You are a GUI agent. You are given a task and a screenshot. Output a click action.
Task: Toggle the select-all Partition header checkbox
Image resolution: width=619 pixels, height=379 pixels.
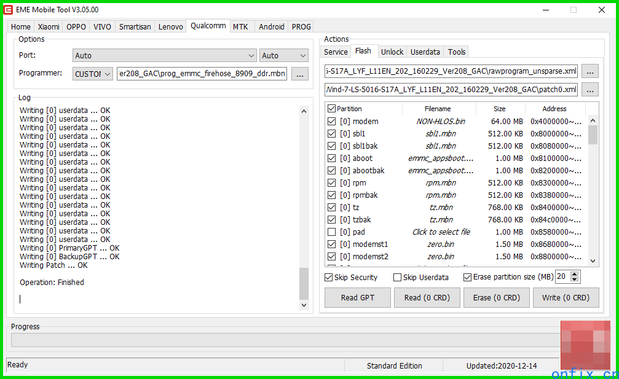[x=331, y=109]
